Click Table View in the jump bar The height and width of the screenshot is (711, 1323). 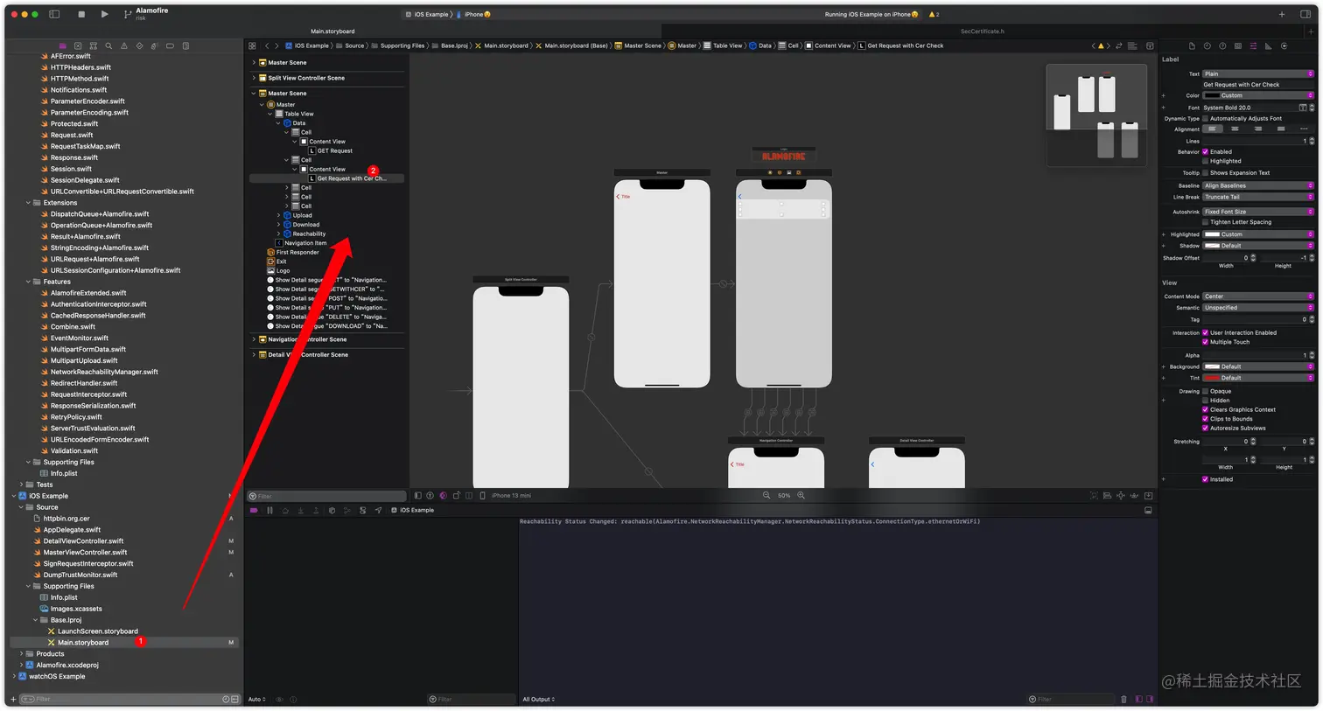722,45
